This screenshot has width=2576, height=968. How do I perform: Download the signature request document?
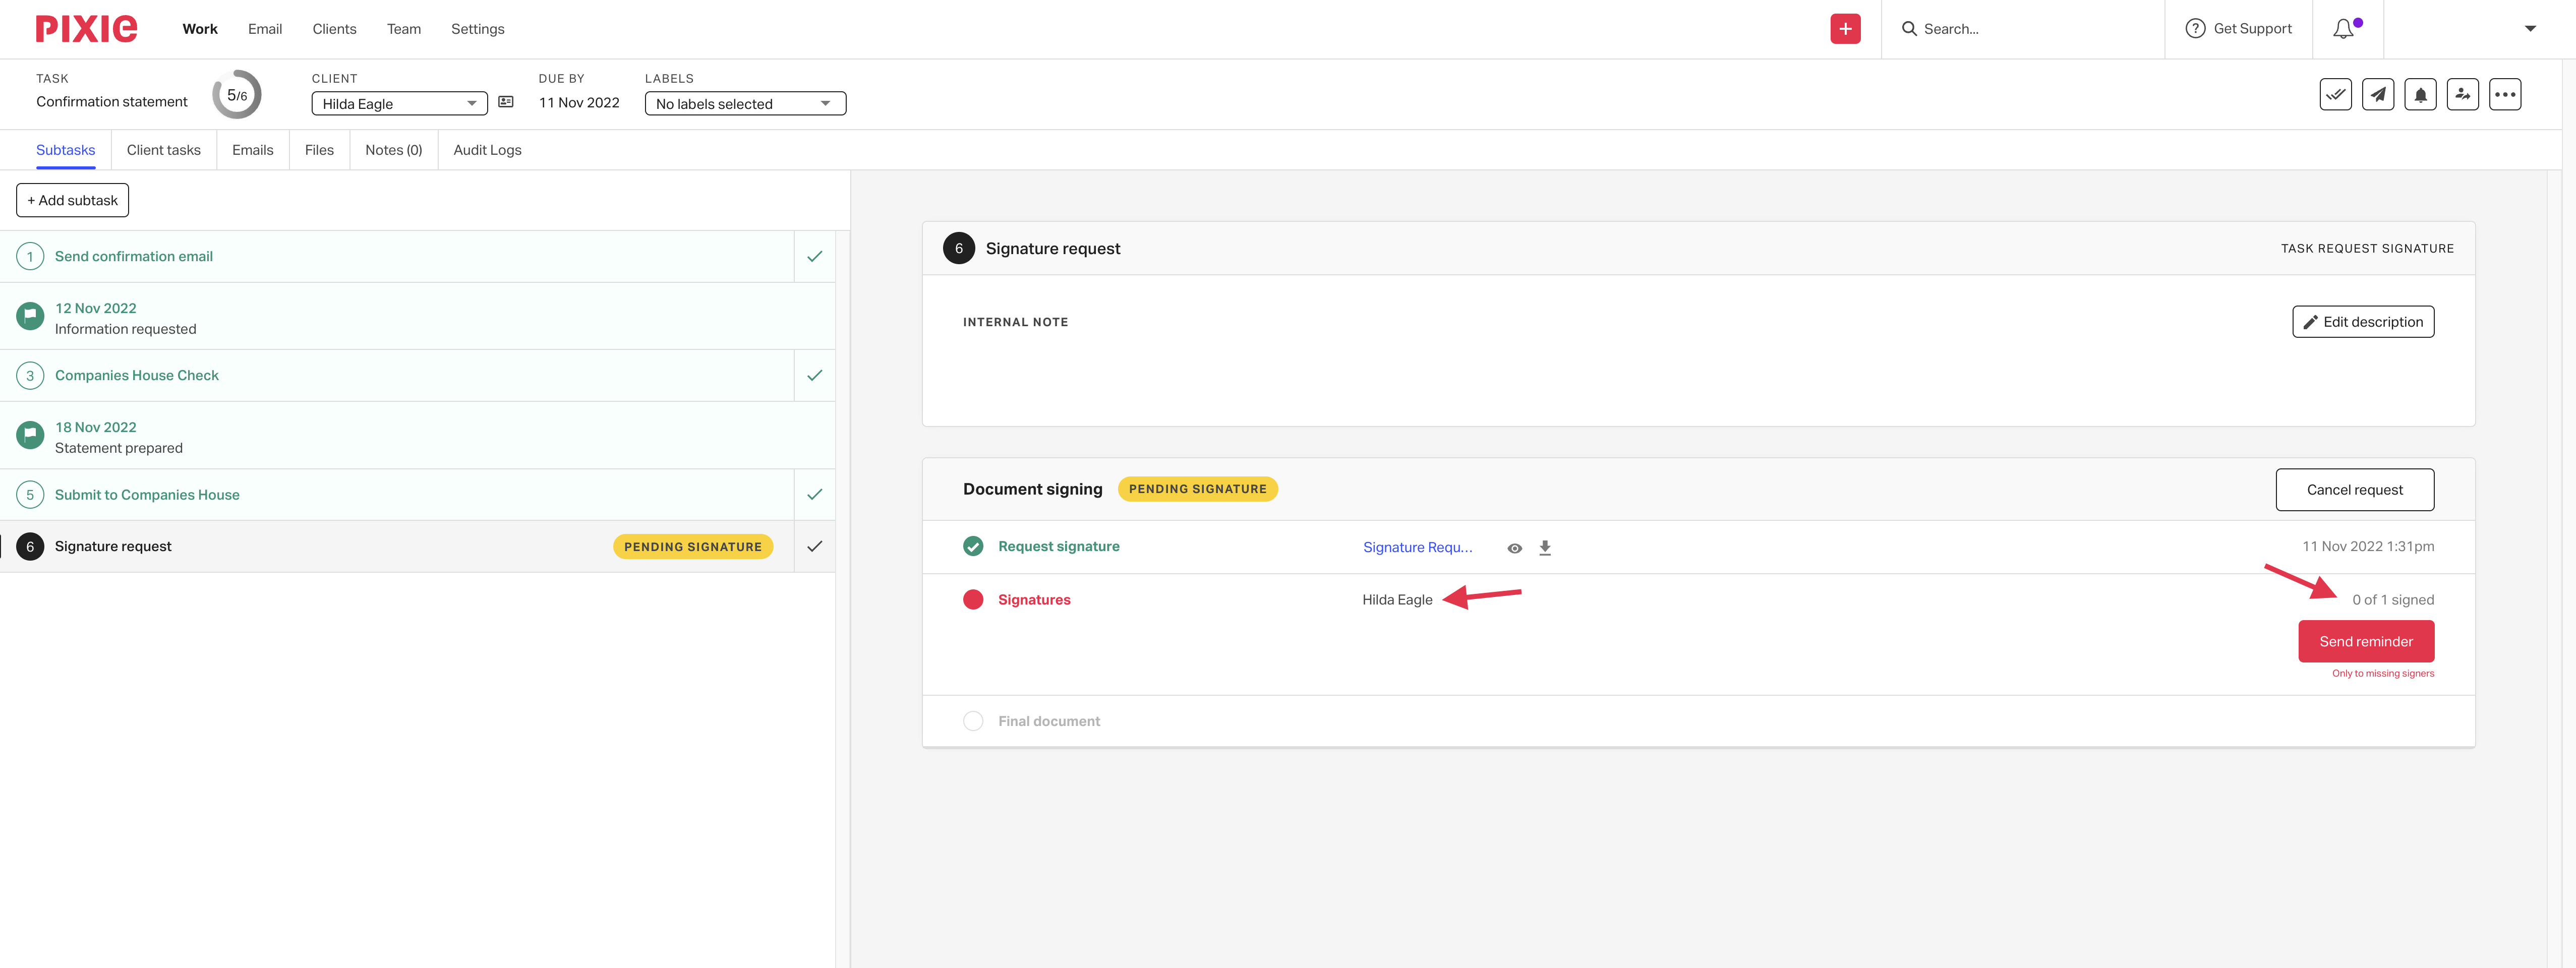pyautogui.click(x=1545, y=548)
